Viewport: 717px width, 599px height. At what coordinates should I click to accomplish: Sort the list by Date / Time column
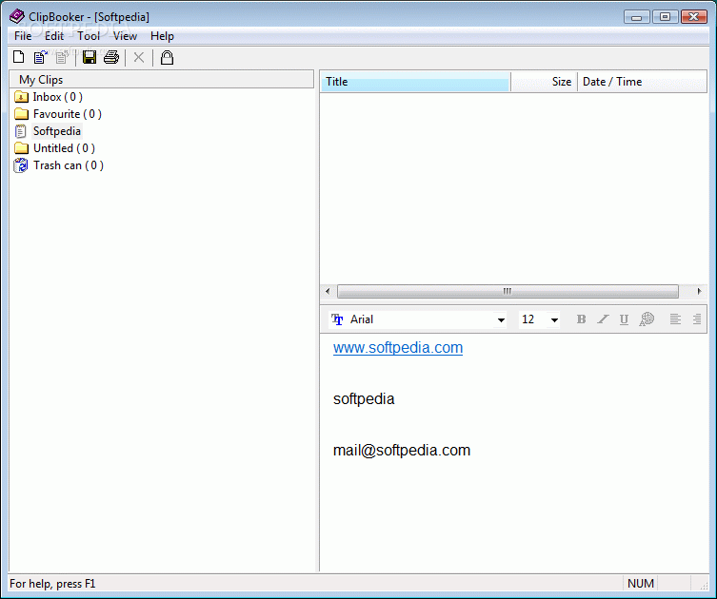point(642,82)
